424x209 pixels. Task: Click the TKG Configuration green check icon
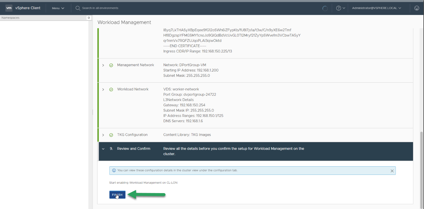[111, 135]
